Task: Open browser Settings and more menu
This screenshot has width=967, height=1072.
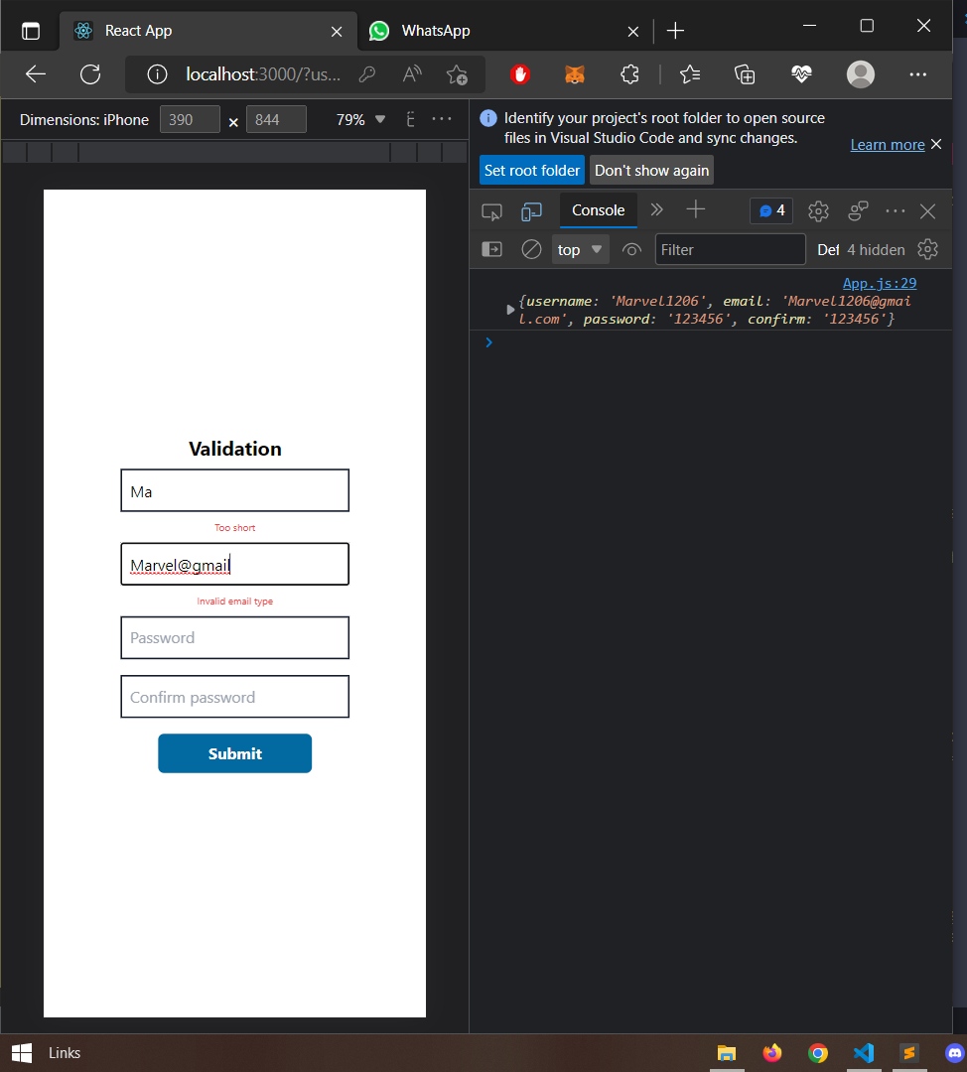Action: pos(917,73)
